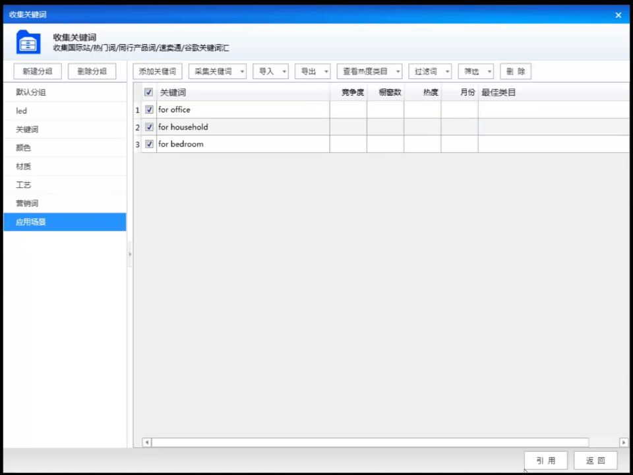Screen dimensions: 633x475
Task: Click the horizontal scrollbar track
Action: (x=370, y=442)
